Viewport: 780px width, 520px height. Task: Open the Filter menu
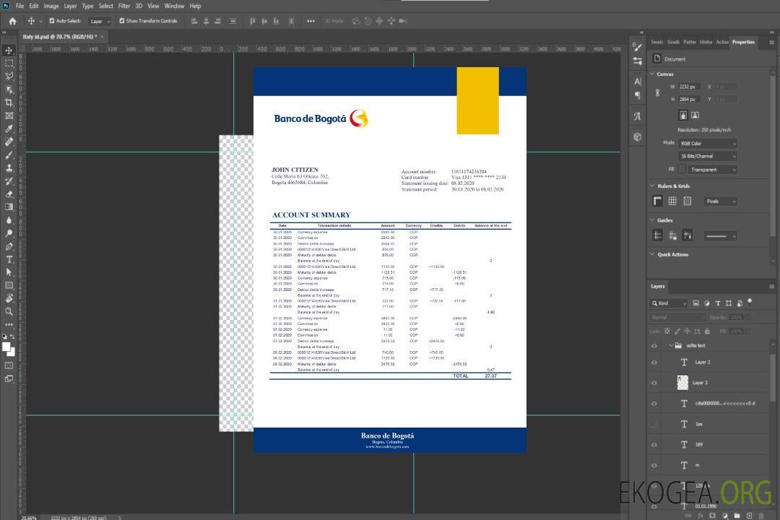124,6
